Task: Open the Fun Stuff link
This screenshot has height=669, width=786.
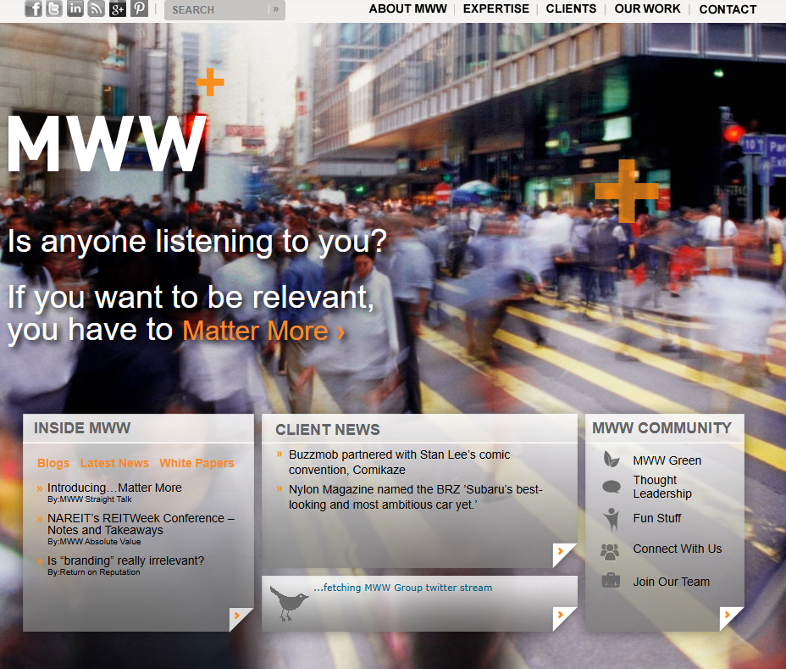Action: pyautogui.click(x=656, y=518)
